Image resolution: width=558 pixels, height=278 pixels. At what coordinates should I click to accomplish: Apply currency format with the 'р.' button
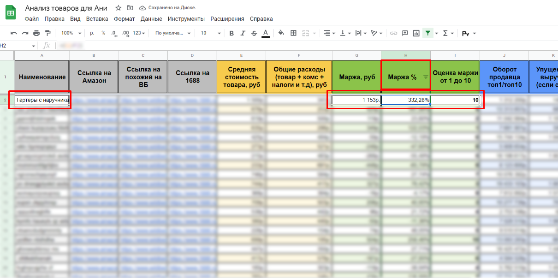pyautogui.click(x=92, y=33)
